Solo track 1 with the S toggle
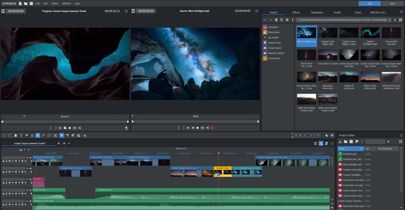The width and height of the screenshot is (405, 210). click(x=6, y=161)
